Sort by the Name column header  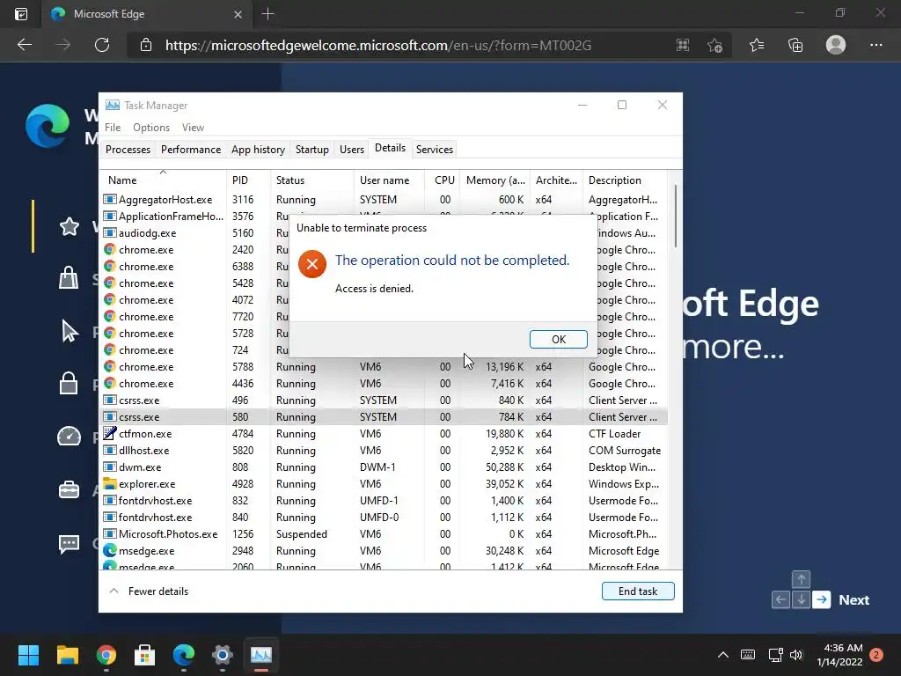point(163,180)
